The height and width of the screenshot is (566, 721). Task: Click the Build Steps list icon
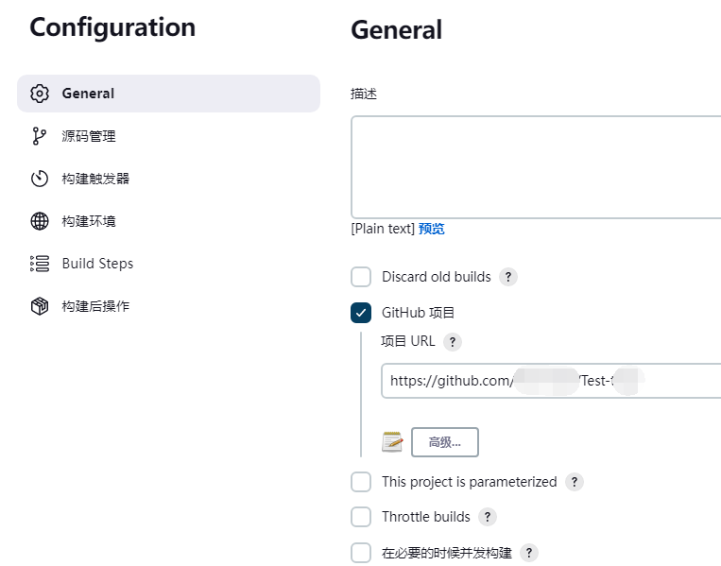(40, 264)
